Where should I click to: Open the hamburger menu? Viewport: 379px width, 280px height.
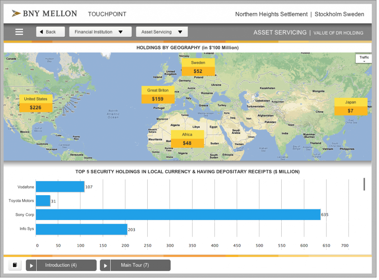pos(19,32)
